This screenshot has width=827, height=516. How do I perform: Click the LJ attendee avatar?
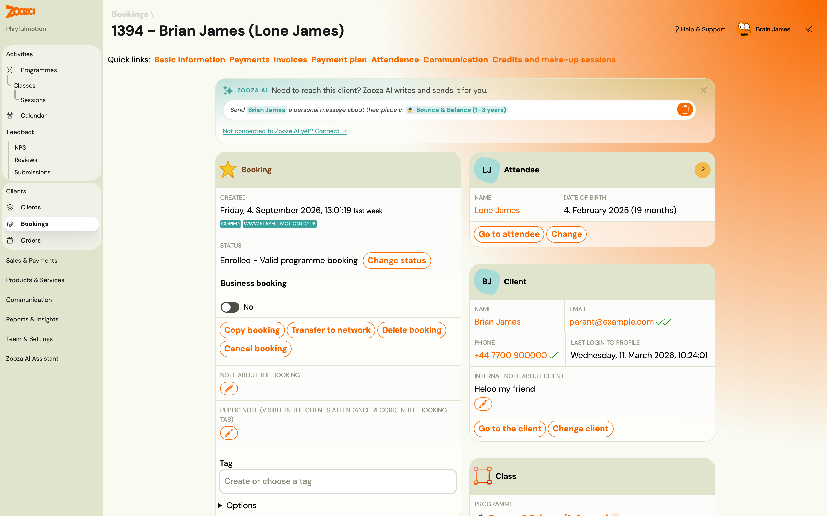click(487, 170)
